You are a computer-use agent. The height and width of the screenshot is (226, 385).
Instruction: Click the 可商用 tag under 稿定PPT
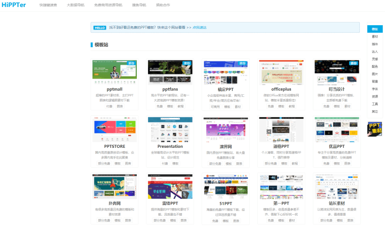(x=215, y=107)
